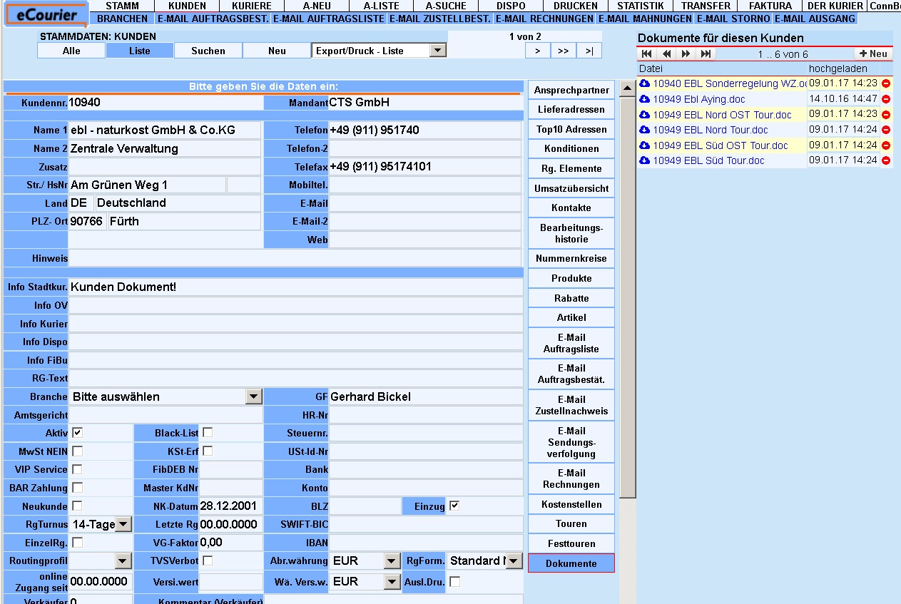Viewport: 901px width, 604px height.
Task: Open the Kostenstellen section
Action: coord(571,504)
